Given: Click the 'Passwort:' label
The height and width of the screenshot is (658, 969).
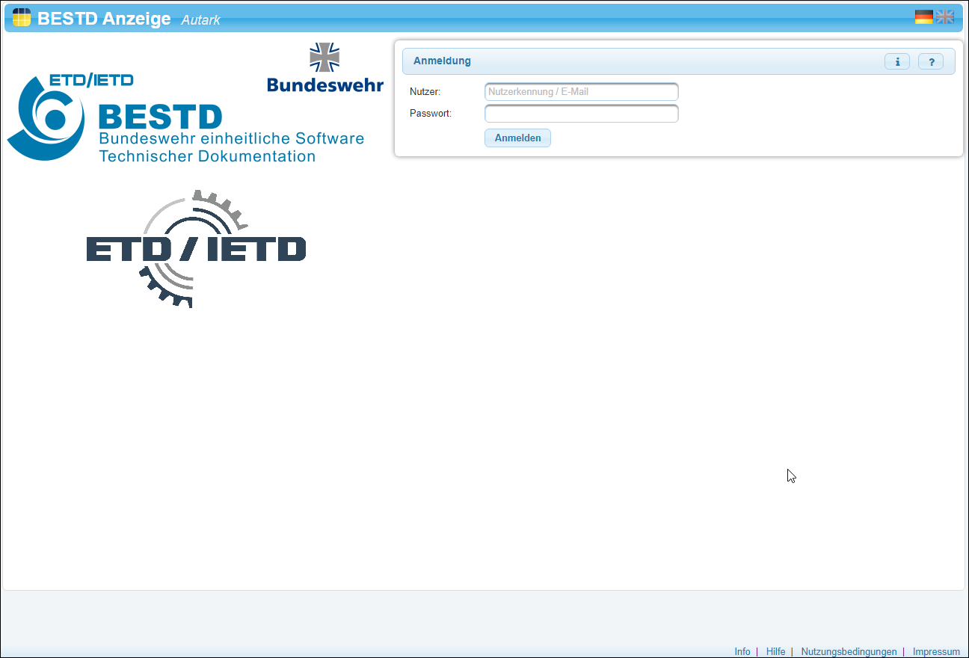Looking at the screenshot, I should (431, 114).
